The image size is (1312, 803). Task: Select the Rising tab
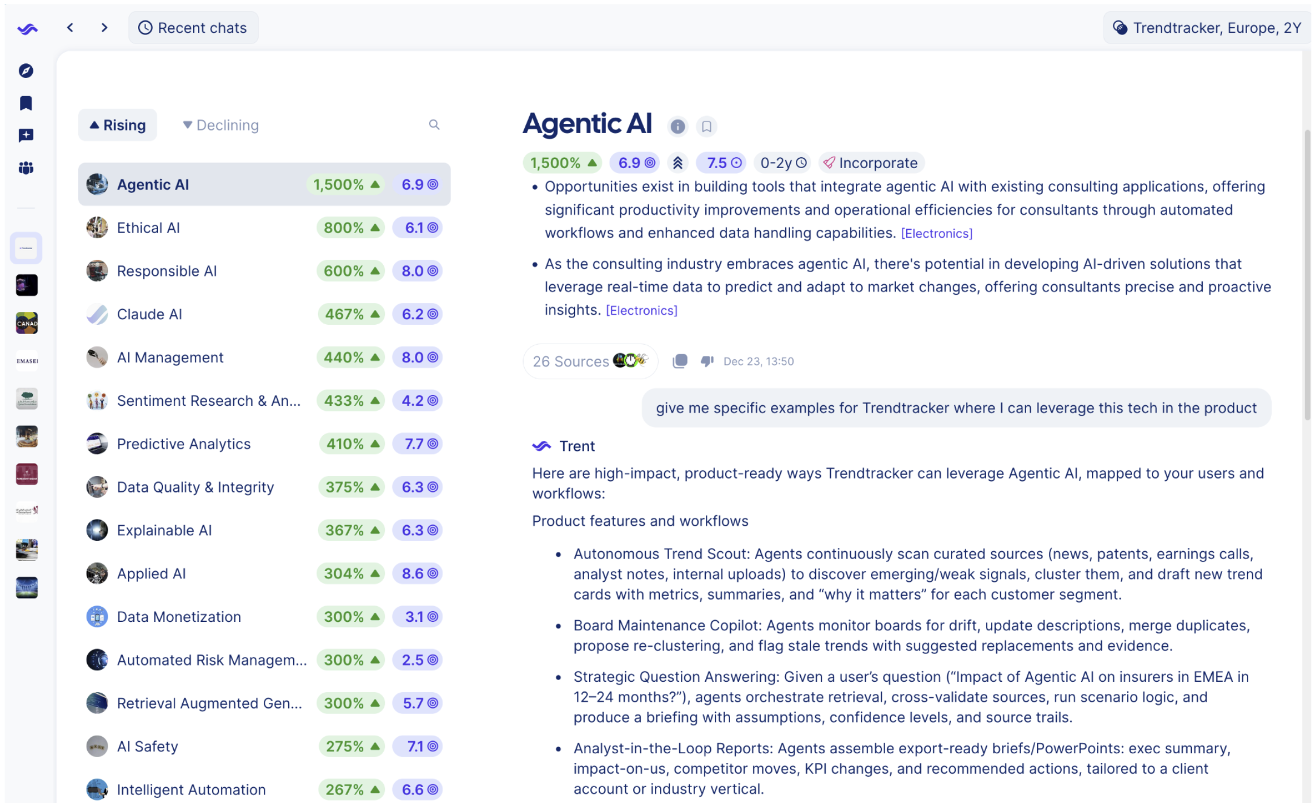(x=118, y=125)
